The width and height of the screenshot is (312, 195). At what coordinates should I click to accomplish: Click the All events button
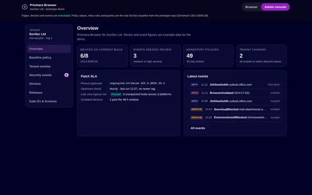[198, 128]
